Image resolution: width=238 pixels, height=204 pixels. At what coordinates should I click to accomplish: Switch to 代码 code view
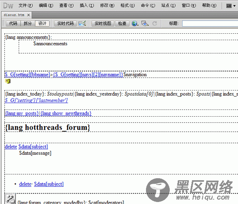[13, 23]
